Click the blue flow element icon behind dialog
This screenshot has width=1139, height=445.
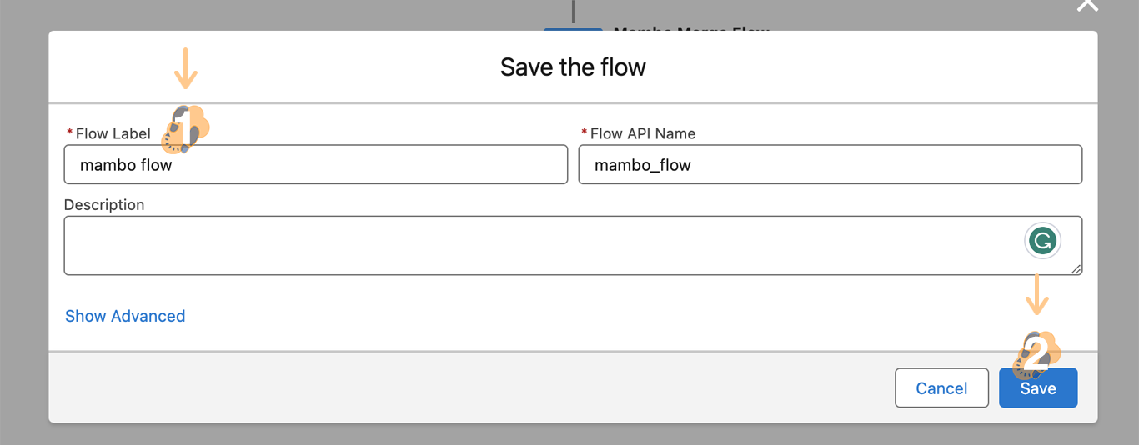coord(573,29)
